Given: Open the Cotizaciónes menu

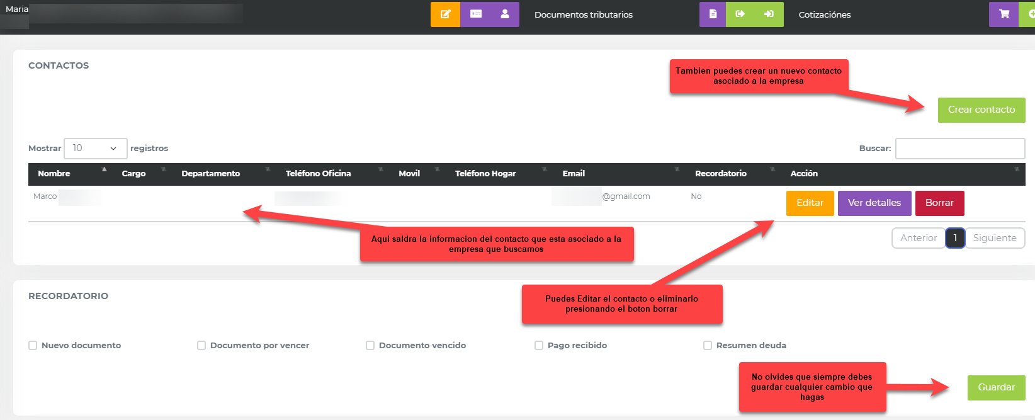Looking at the screenshot, I should pos(824,14).
